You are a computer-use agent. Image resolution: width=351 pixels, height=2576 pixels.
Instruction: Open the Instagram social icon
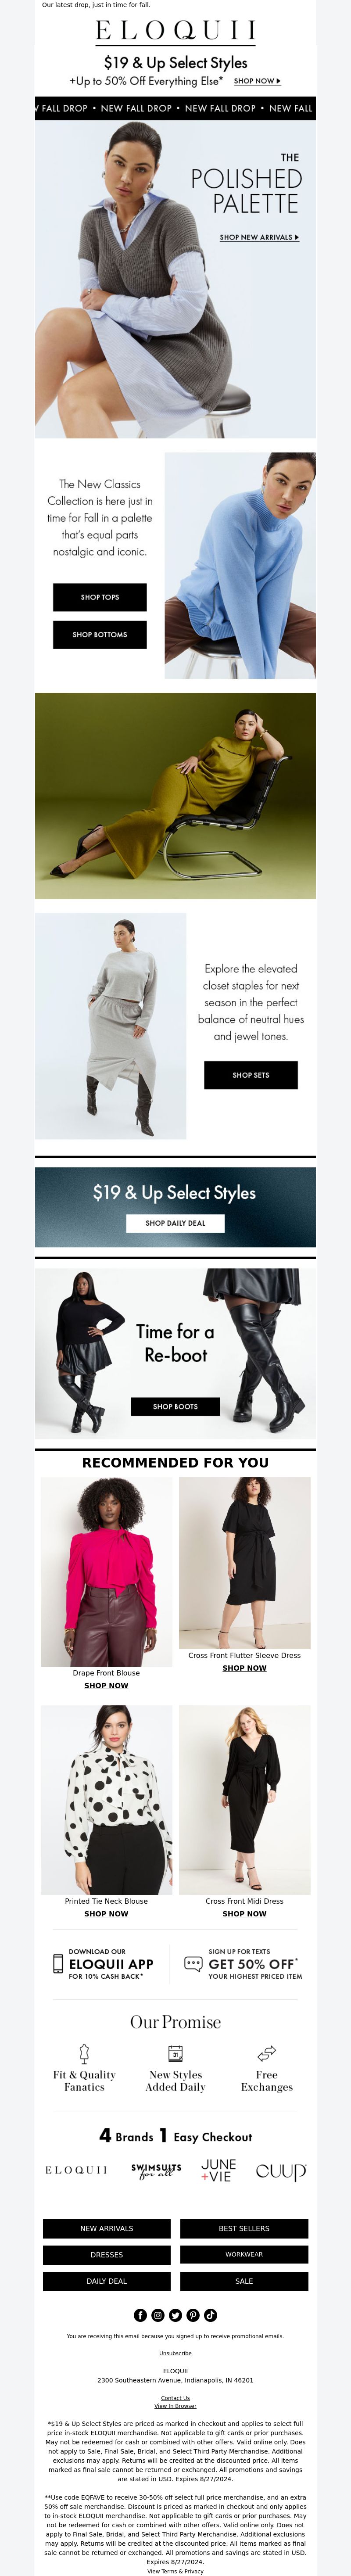pyautogui.click(x=158, y=2314)
